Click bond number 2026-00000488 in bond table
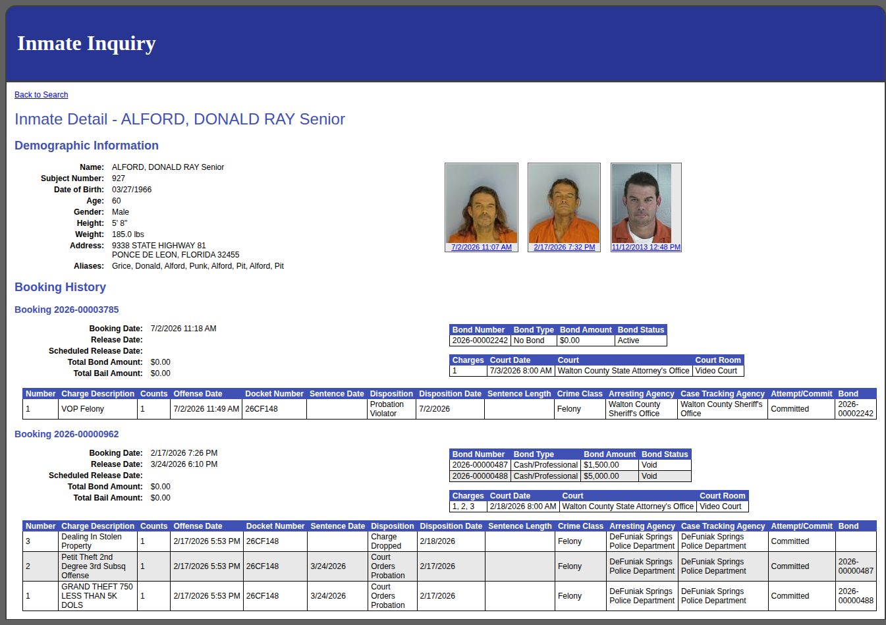 (480, 476)
